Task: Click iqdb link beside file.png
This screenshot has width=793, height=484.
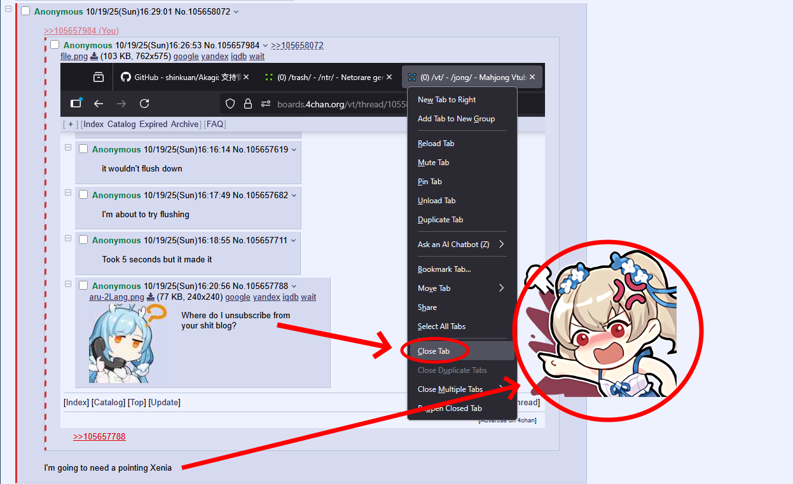Action: tap(238, 57)
